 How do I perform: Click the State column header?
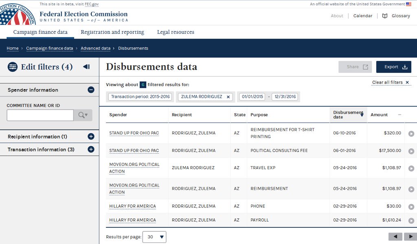(239, 115)
